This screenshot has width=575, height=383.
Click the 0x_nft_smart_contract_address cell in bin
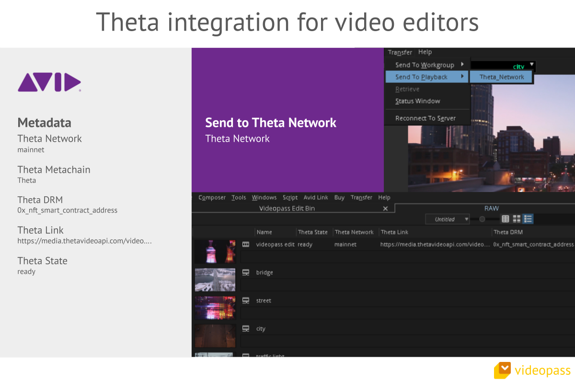coord(533,244)
